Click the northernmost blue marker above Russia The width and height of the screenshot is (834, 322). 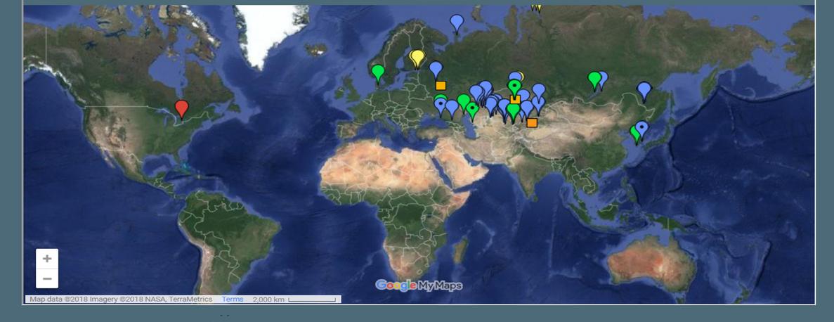457,22
